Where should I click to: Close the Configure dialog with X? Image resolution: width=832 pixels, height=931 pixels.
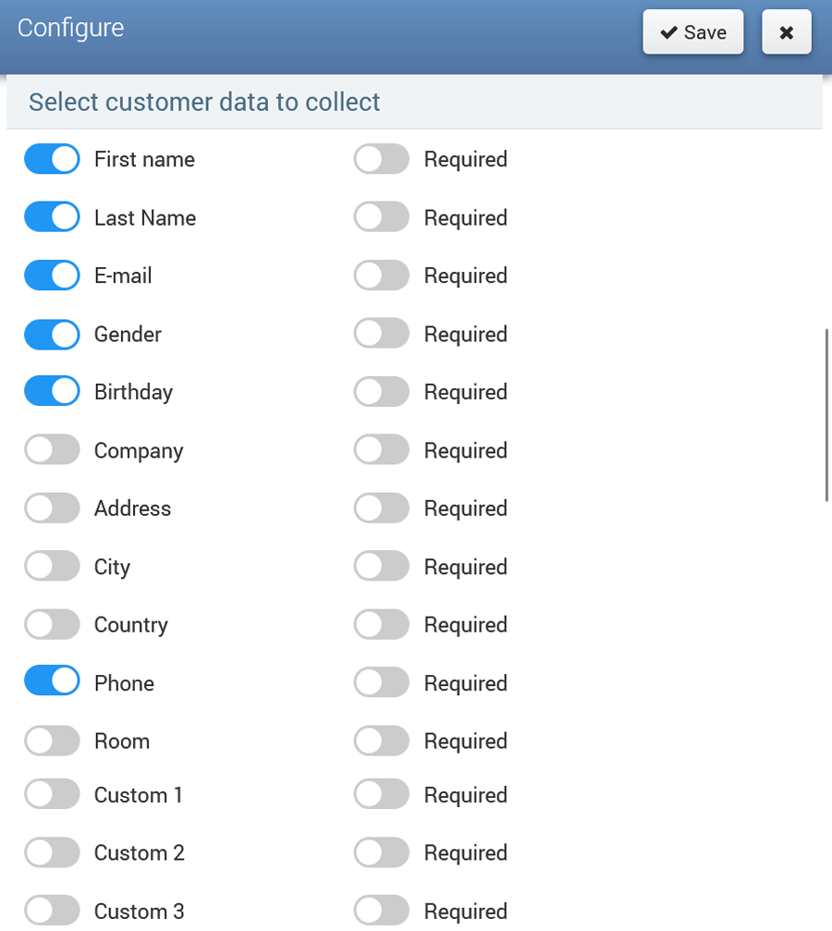[x=786, y=32]
